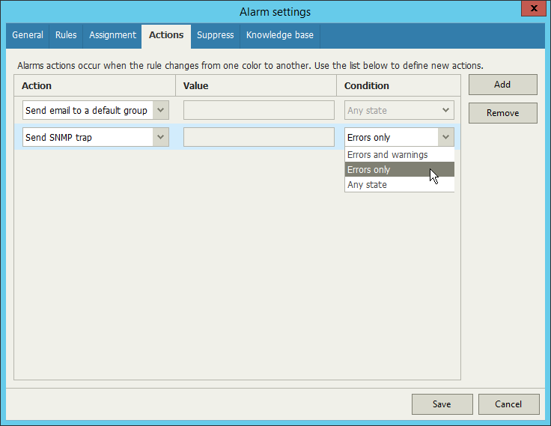Switch to Knowledge base tab

280,35
